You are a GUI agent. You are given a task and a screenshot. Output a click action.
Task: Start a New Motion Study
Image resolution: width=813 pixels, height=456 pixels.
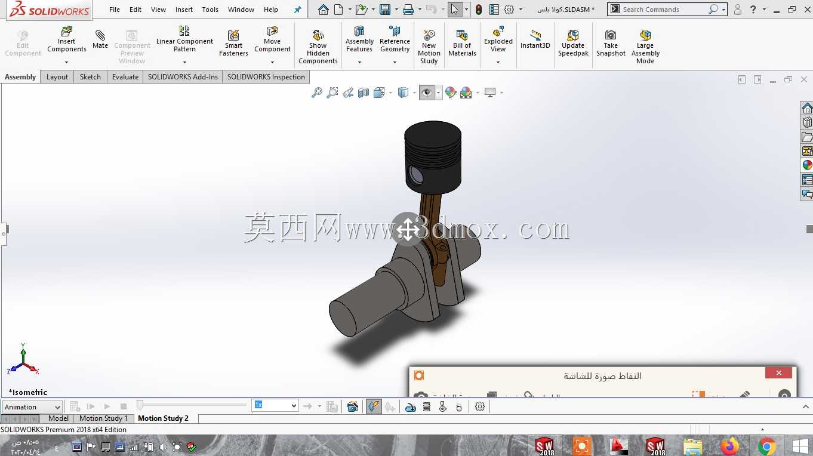[429, 47]
